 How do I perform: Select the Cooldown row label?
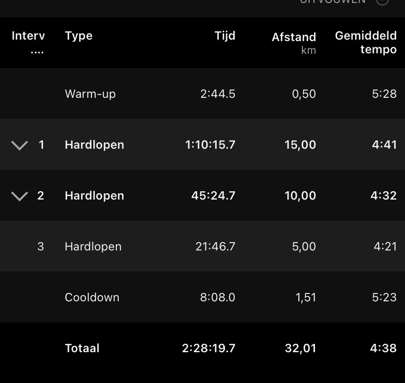pyautogui.click(x=92, y=297)
